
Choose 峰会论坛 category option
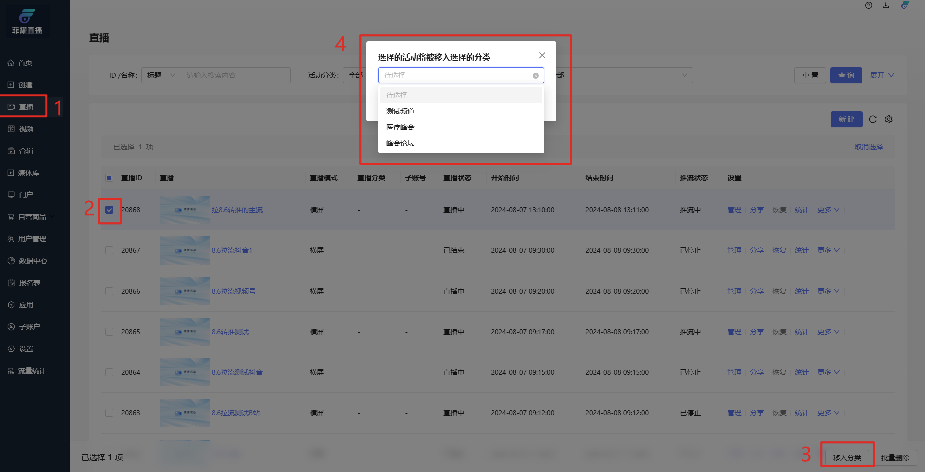pyautogui.click(x=400, y=143)
